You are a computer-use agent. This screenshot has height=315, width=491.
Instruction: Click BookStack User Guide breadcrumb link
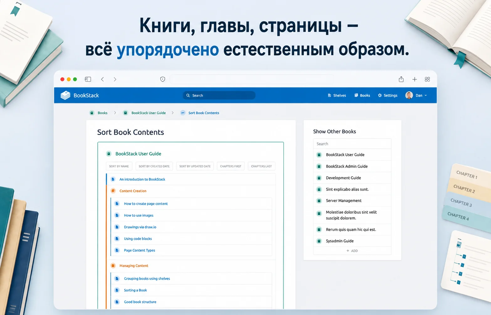click(x=149, y=113)
